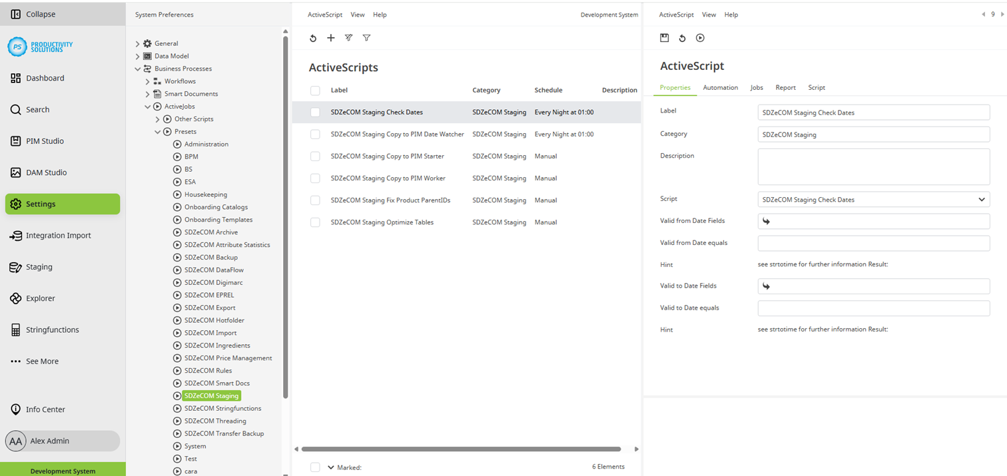The image size is (1007, 476).
Task: Click the refresh icon in ActiveScripts toolbar
Action: pyautogui.click(x=313, y=38)
